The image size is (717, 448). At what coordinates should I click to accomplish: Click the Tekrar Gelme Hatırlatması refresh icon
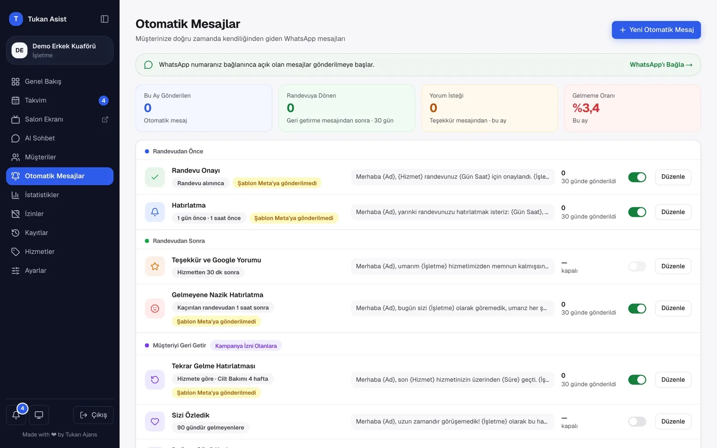[x=155, y=379]
